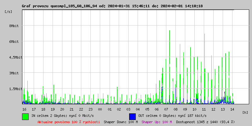Click hour 23 on the time axis
This screenshot has height=126, width=252.
90,109
